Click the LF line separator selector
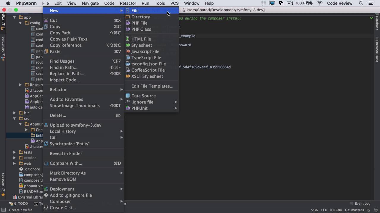Screen dimensions: 380x213 [324, 210]
